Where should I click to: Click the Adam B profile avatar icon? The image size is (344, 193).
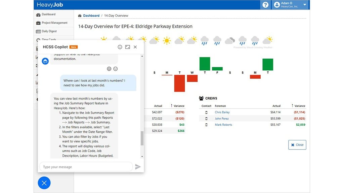click(277, 5)
